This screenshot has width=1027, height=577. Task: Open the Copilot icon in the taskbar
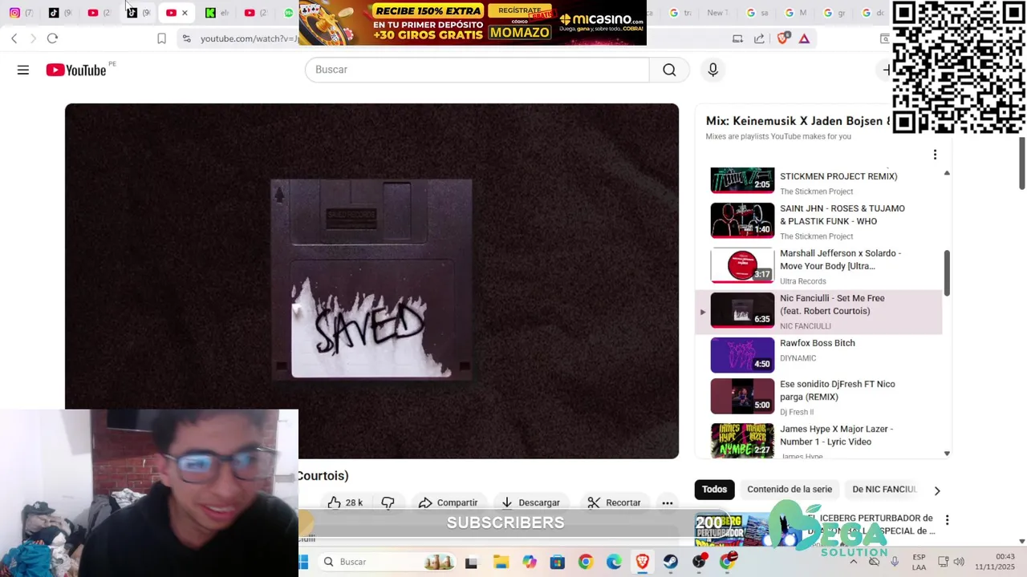[x=529, y=563]
